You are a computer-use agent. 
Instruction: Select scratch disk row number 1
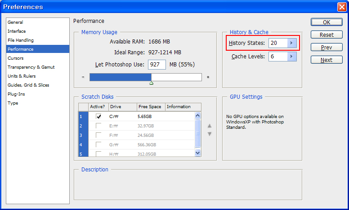pyautogui.click(x=84, y=117)
